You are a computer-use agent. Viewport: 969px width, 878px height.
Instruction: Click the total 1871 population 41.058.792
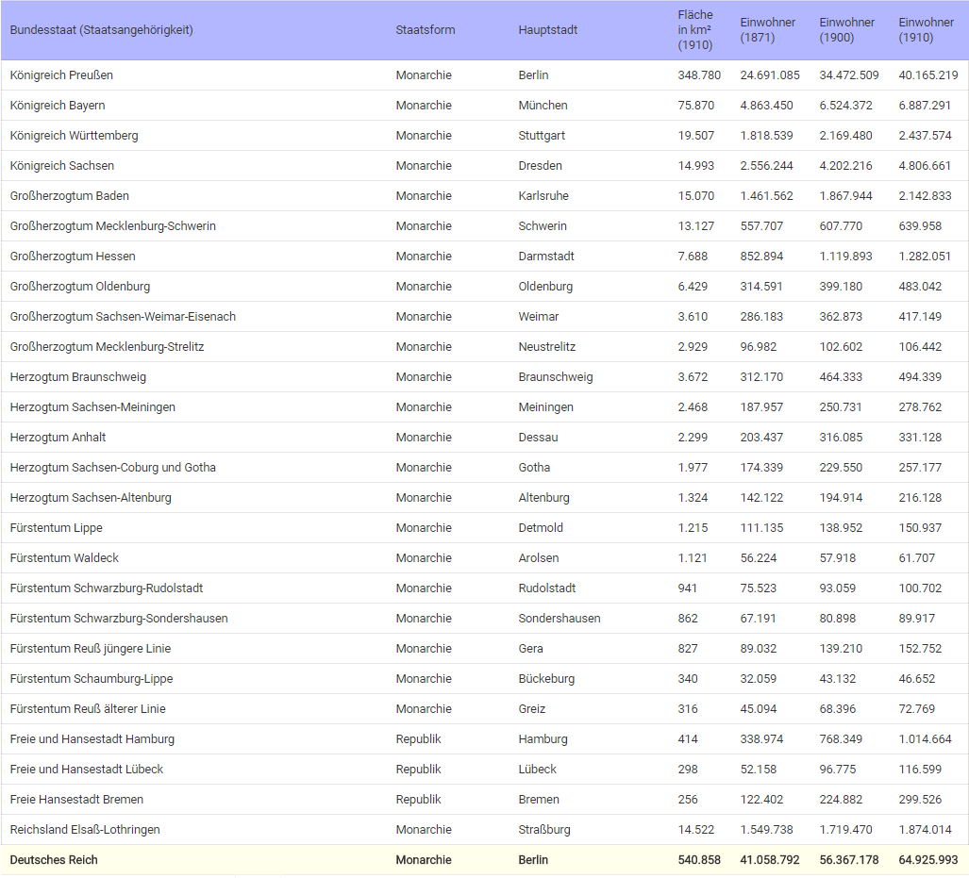pyautogui.click(x=769, y=860)
